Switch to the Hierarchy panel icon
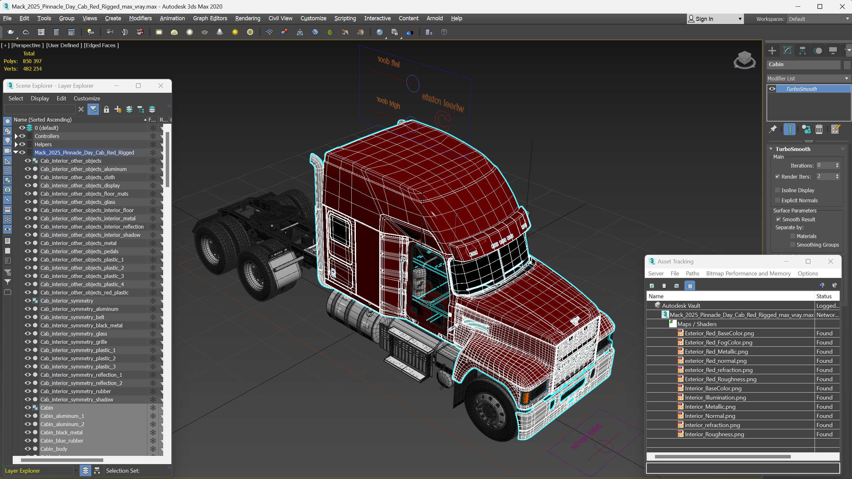The width and height of the screenshot is (852, 479). 802,51
